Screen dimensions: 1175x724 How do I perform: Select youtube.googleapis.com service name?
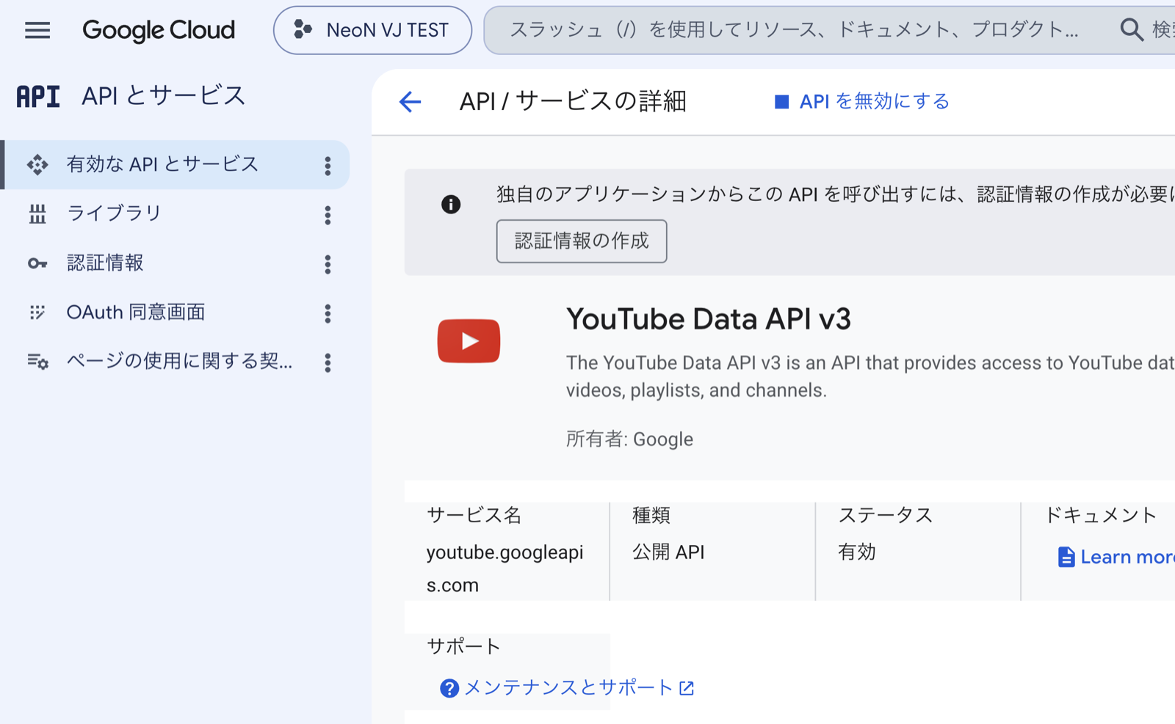(x=505, y=568)
